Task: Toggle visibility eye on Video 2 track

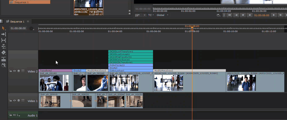Action: pos(14,71)
